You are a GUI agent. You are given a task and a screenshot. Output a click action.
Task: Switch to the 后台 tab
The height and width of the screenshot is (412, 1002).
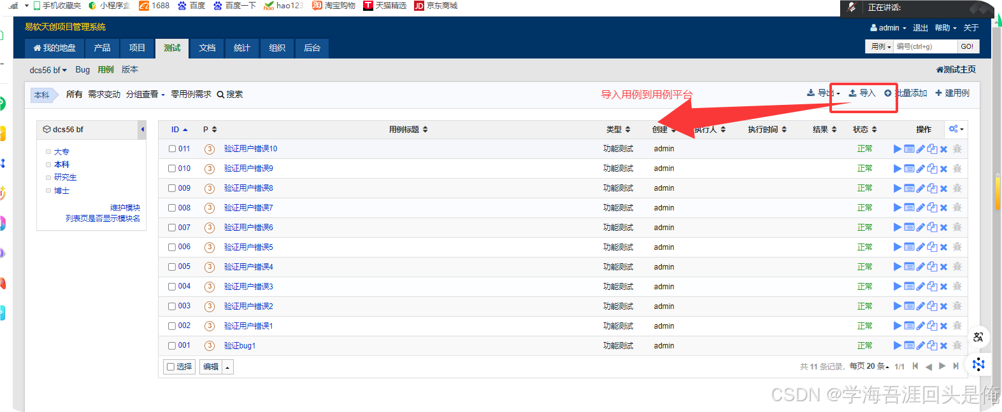tap(312, 48)
